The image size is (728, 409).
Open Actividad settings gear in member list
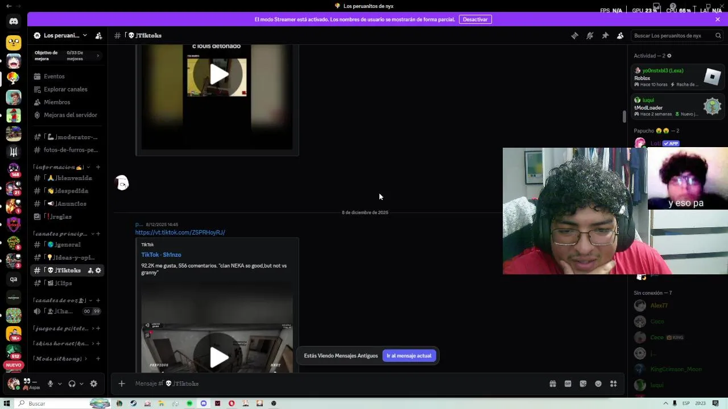click(669, 56)
